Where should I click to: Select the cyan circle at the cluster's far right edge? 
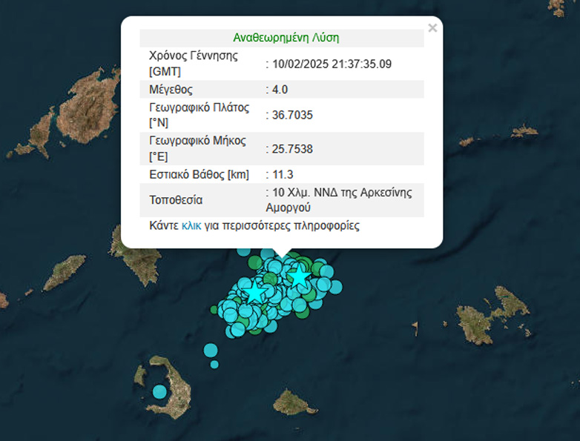coord(335,286)
